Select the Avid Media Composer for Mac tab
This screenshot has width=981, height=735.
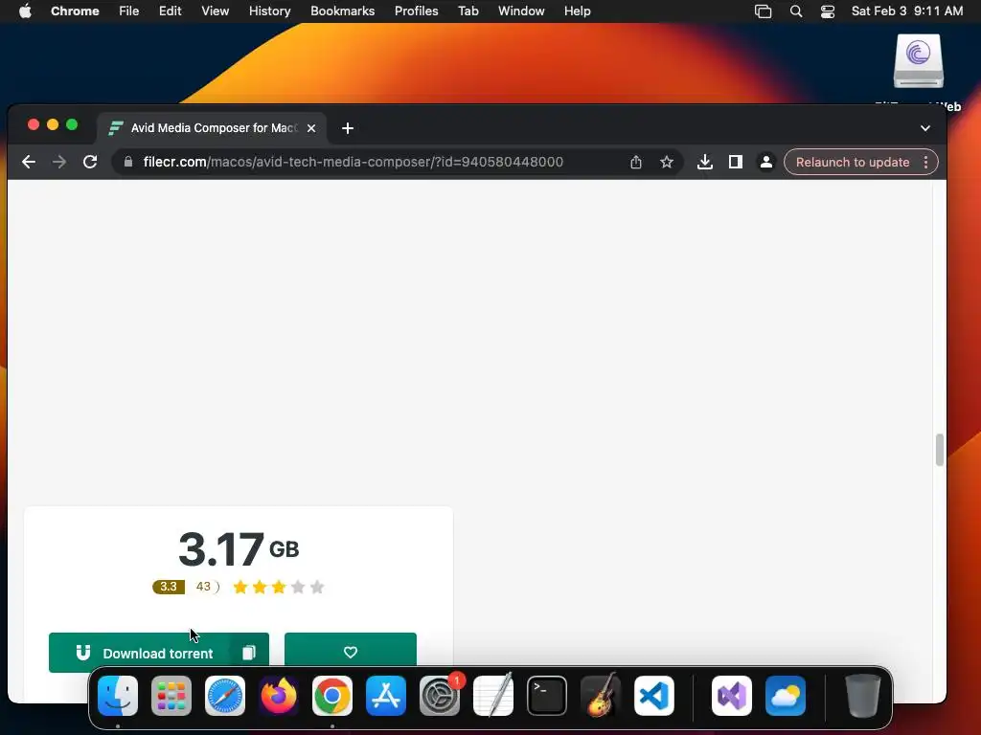click(x=212, y=128)
